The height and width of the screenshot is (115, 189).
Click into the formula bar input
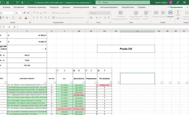click(103, 27)
